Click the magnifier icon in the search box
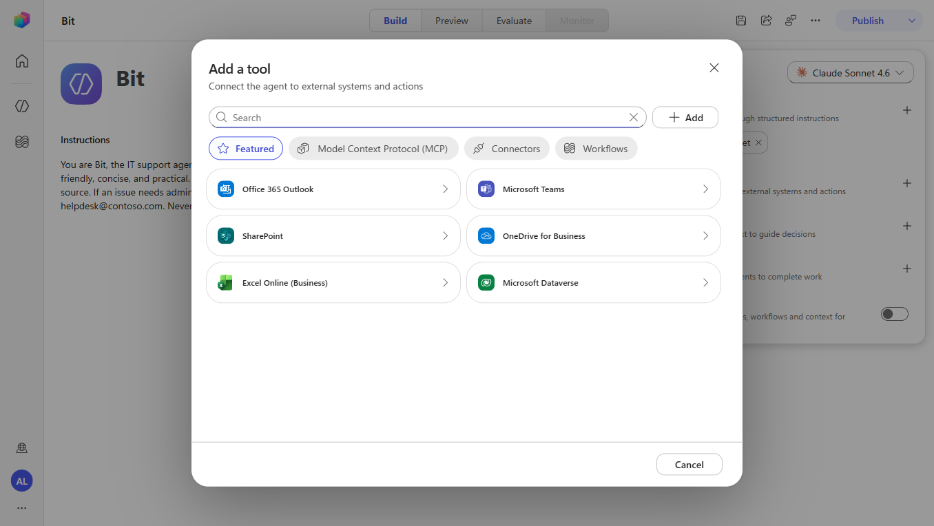This screenshot has width=934, height=526. pyautogui.click(x=221, y=117)
